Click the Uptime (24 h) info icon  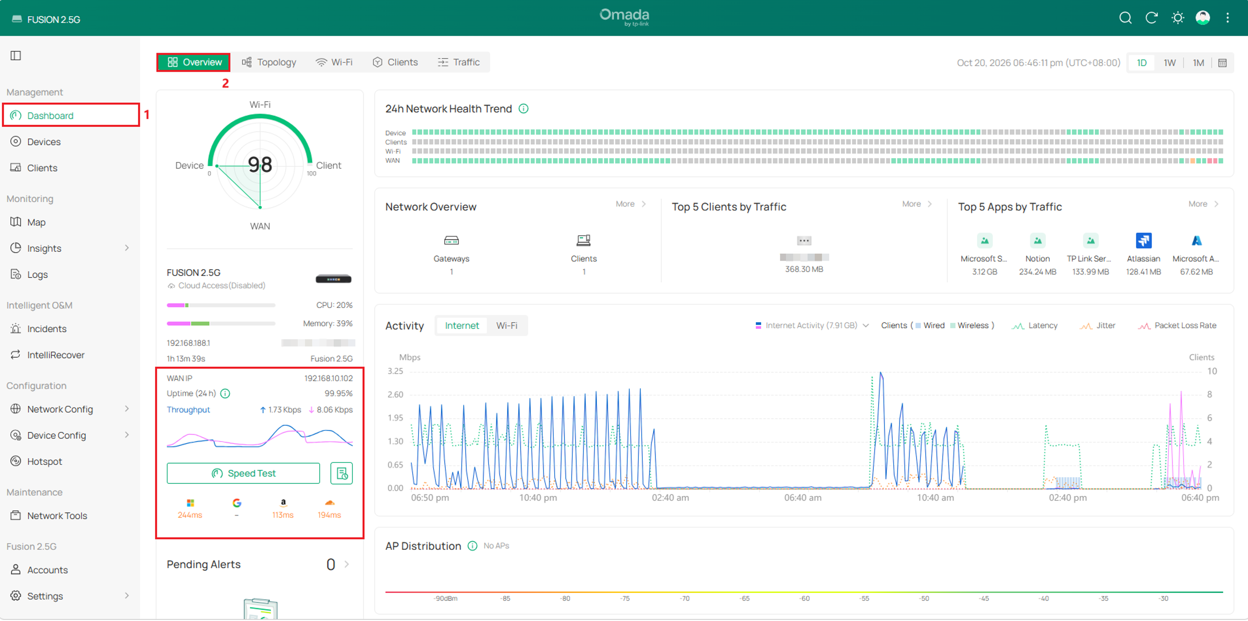[225, 393]
